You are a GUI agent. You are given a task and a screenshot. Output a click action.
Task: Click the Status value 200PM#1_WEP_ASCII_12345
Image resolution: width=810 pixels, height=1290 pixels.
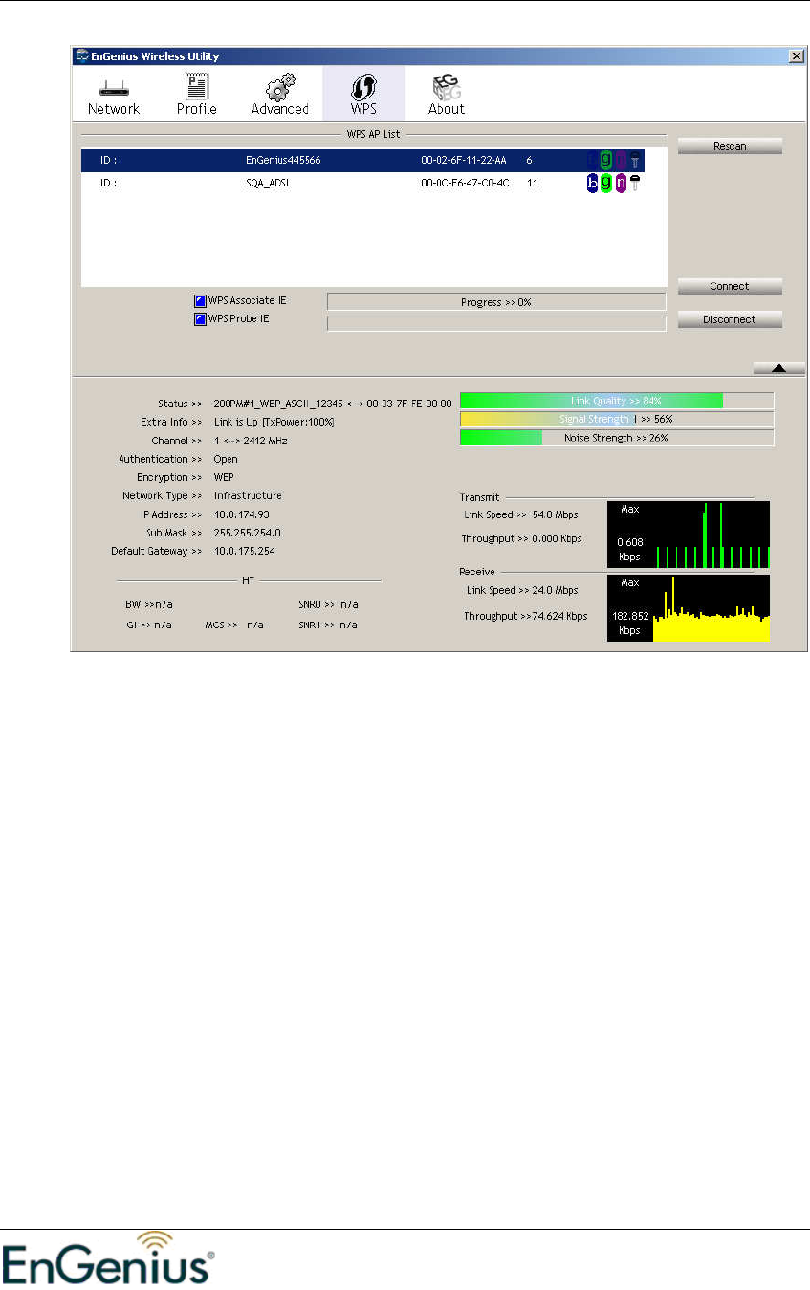point(332,404)
